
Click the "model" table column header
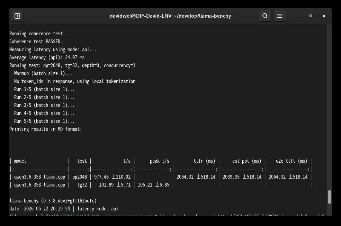pyautogui.click(x=20, y=161)
